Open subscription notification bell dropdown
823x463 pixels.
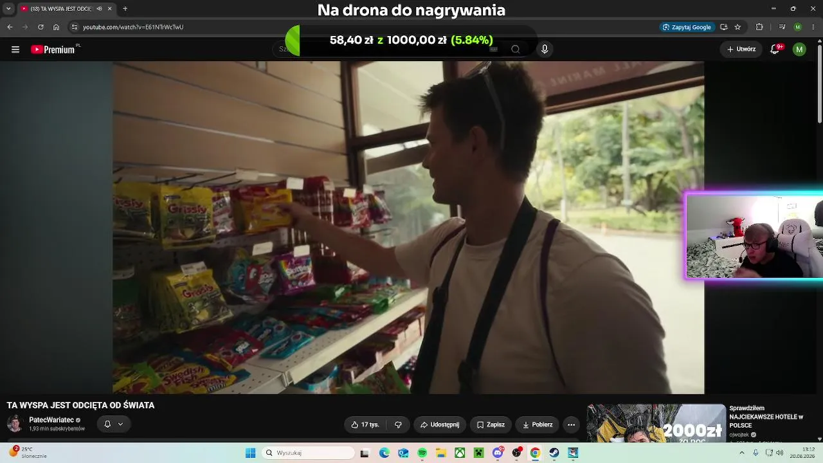click(x=113, y=424)
